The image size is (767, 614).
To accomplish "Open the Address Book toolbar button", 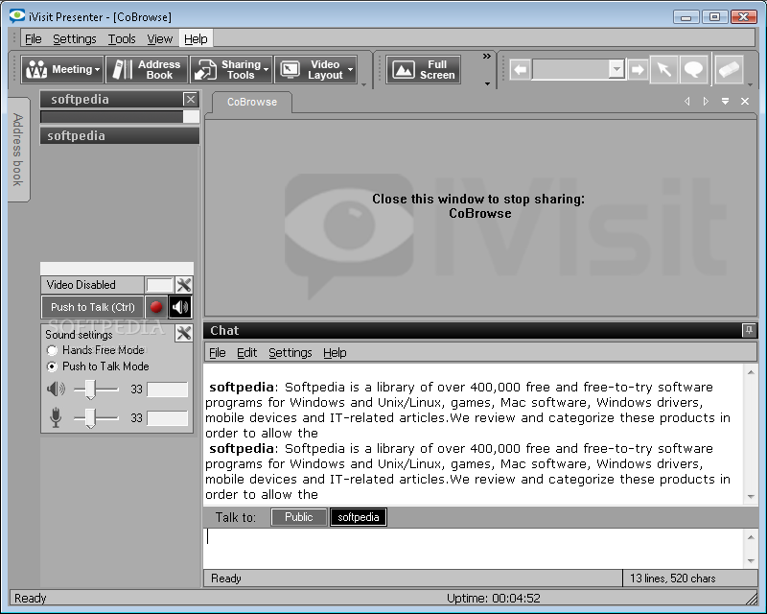I will point(147,69).
